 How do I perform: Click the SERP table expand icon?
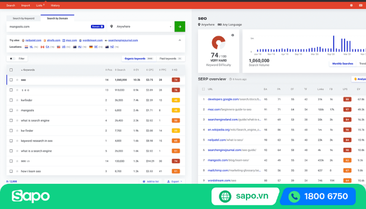pos(203,89)
